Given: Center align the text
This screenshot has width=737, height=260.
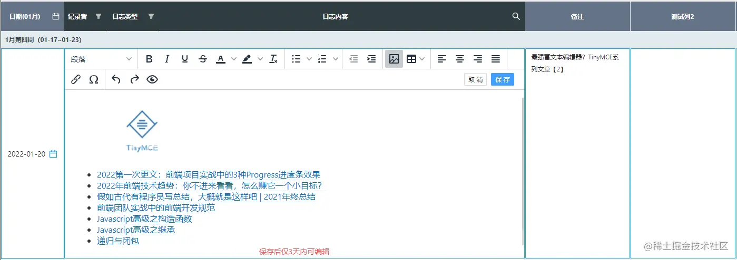Looking at the screenshot, I should point(460,59).
